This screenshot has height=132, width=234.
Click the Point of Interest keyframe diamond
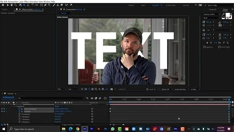pos(110,109)
